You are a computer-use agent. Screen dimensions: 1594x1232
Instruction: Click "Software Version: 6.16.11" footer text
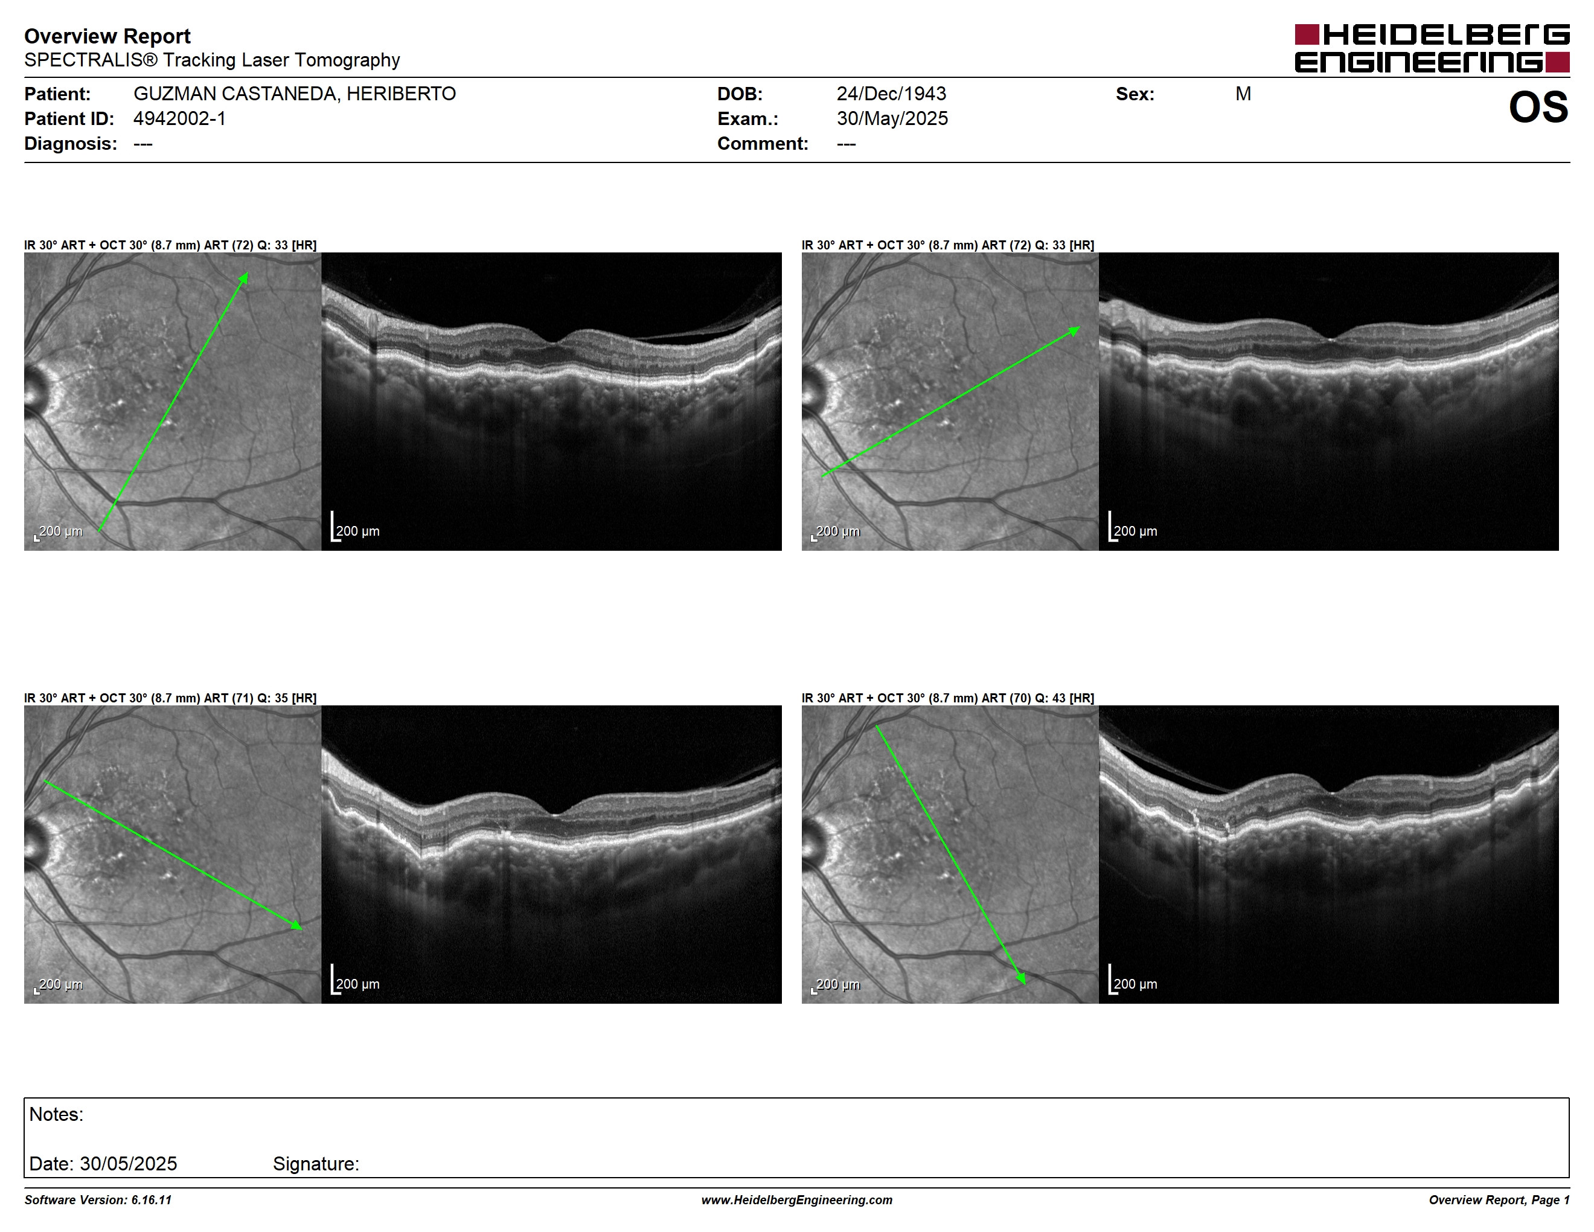(98, 1201)
